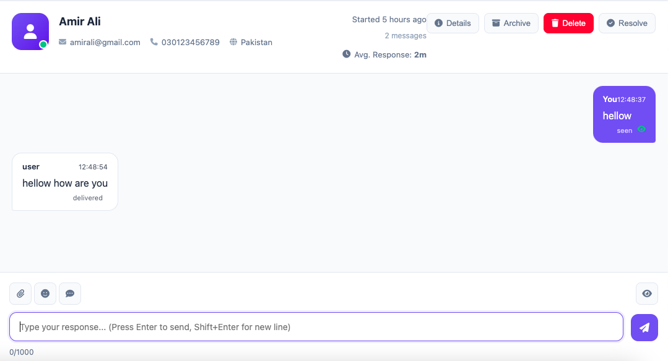This screenshot has width=668, height=361.
Task: Click the envelope icon beside email address
Action: click(x=63, y=42)
